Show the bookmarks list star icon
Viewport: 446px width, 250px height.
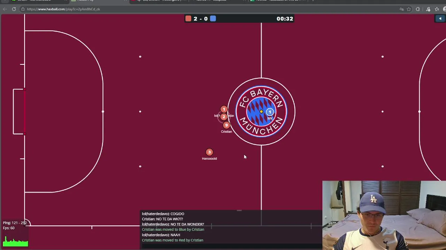tap(437, 9)
